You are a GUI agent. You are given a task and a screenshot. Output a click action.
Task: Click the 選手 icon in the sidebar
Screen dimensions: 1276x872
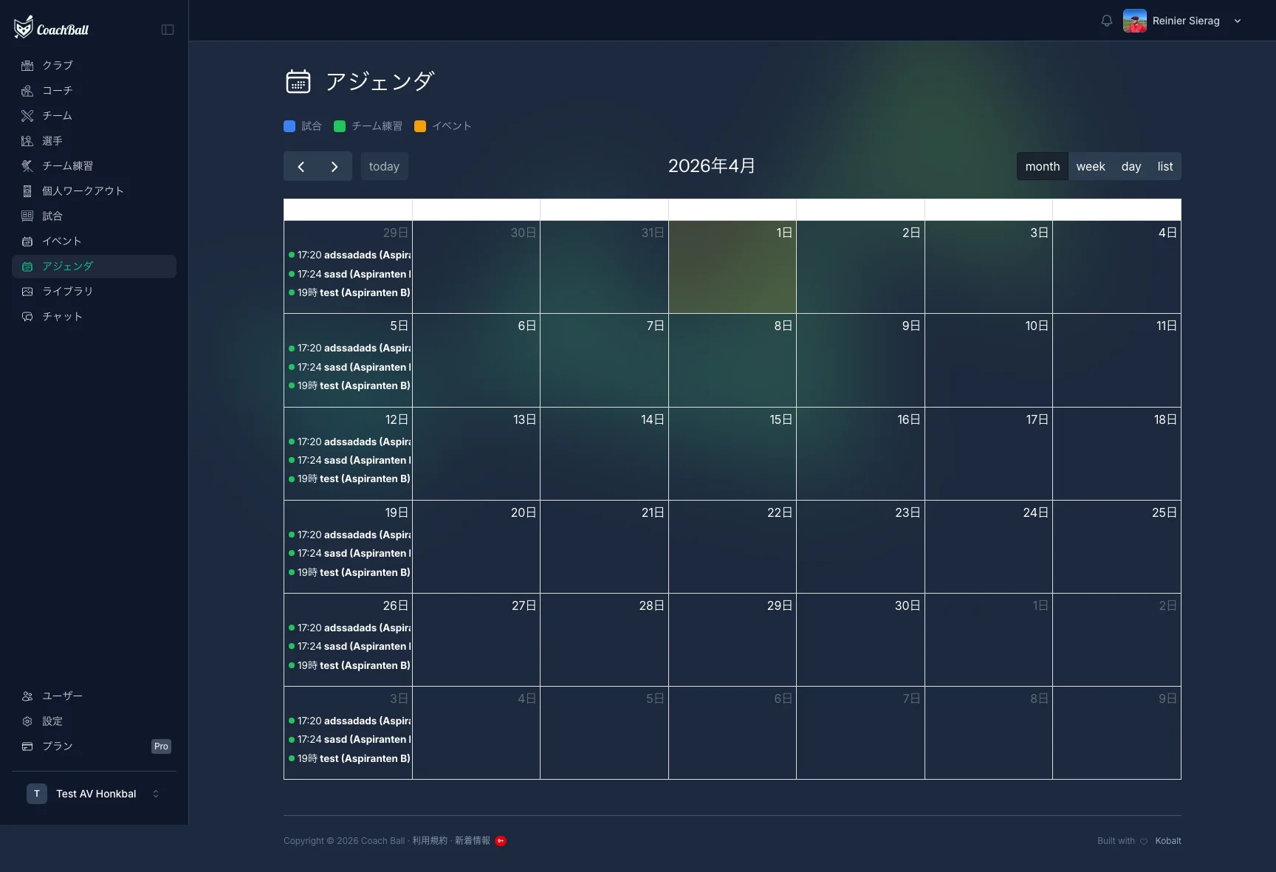click(27, 141)
